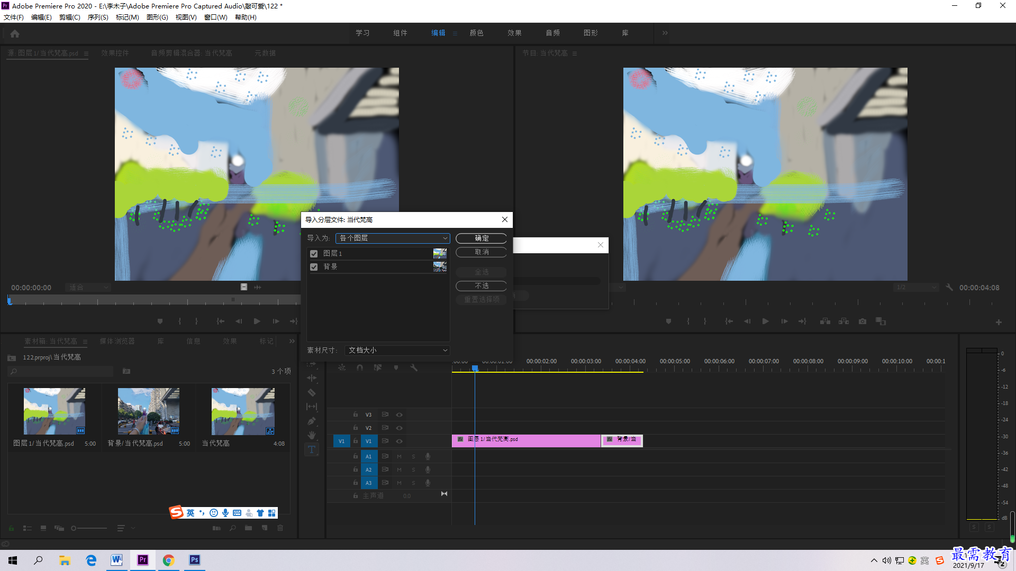Play the program monitor
The image size is (1016, 571).
(x=765, y=321)
